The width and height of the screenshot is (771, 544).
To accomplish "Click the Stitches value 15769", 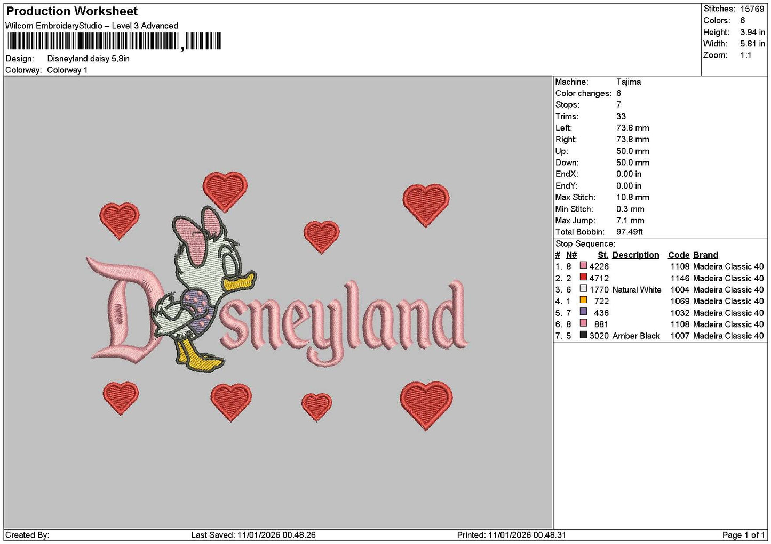I will click(x=752, y=9).
